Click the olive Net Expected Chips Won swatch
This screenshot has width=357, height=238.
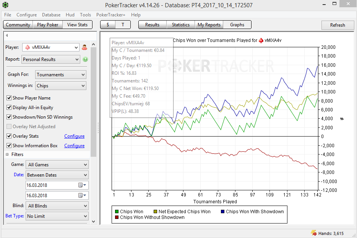tap(155, 211)
